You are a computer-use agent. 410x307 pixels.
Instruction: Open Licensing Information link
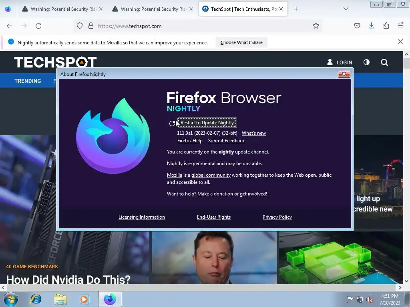pos(142,217)
